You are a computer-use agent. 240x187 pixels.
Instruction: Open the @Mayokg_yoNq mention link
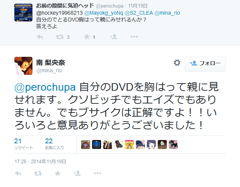click(x=104, y=13)
